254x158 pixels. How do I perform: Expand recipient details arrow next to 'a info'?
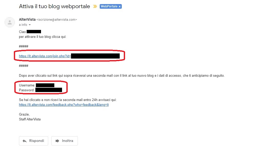[30, 25]
